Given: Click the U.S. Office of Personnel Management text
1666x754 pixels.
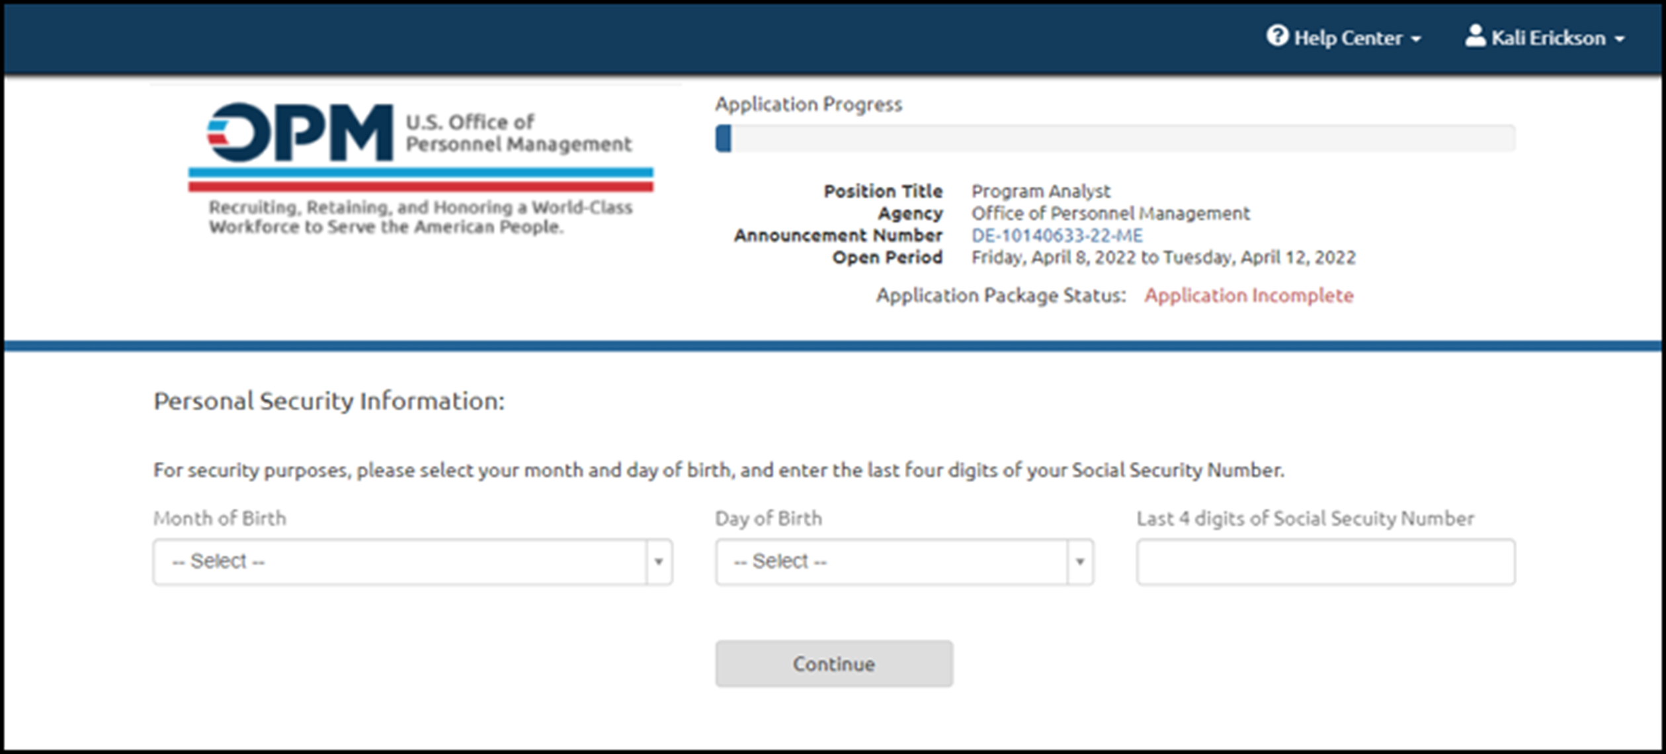Looking at the screenshot, I should click(519, 132).
